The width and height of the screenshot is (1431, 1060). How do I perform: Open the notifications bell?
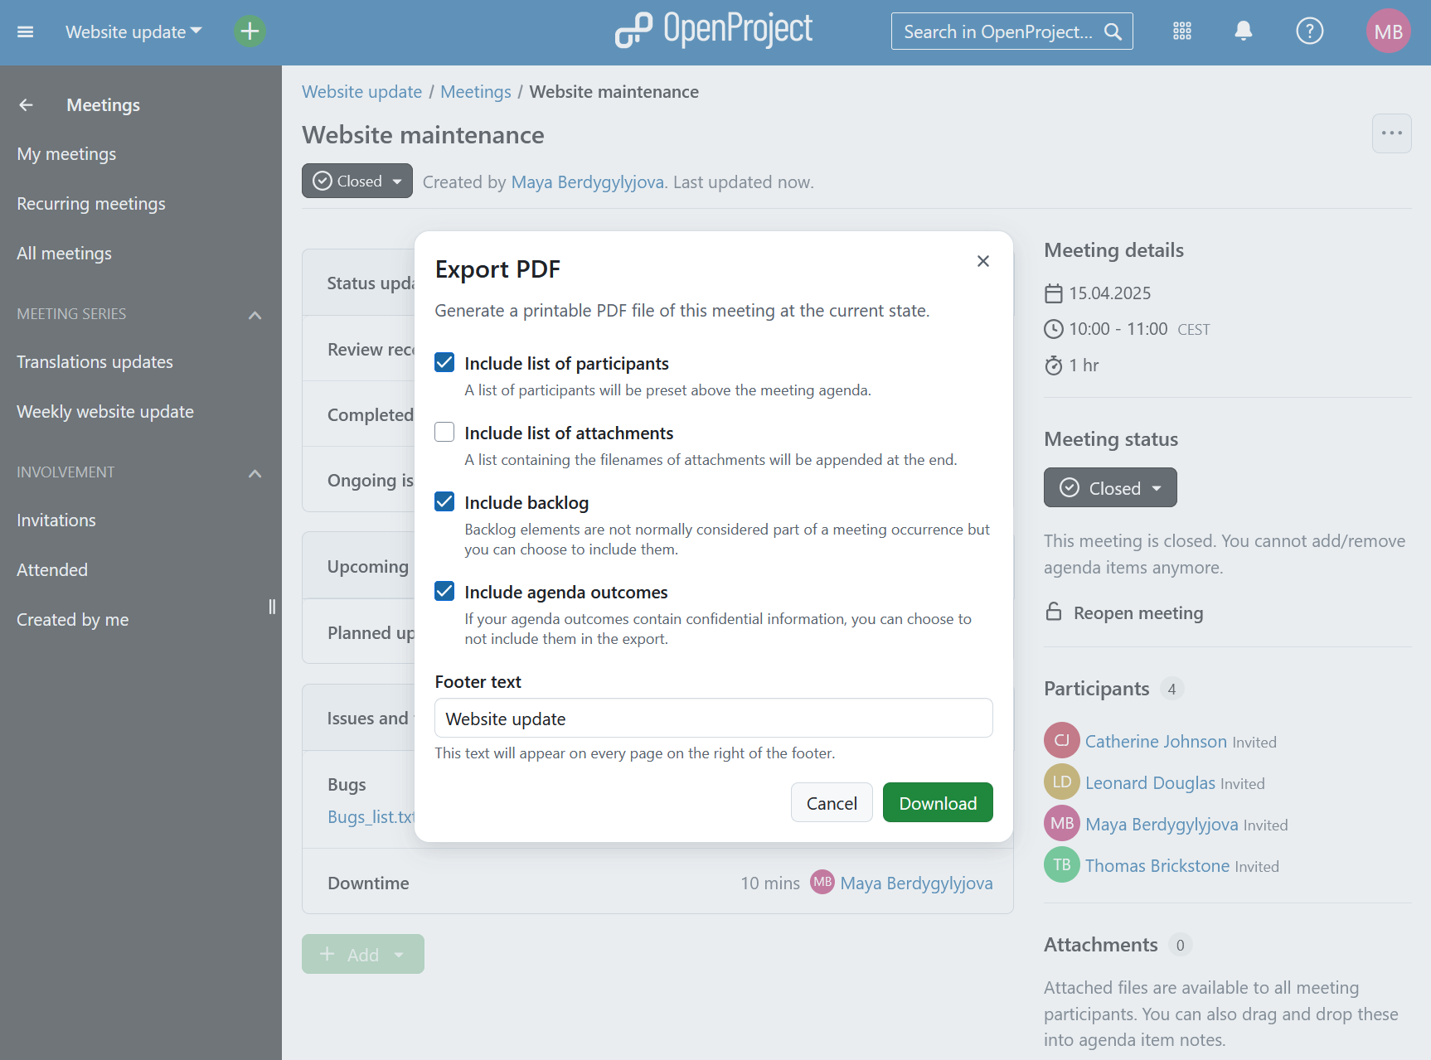tap(1244, 31)
